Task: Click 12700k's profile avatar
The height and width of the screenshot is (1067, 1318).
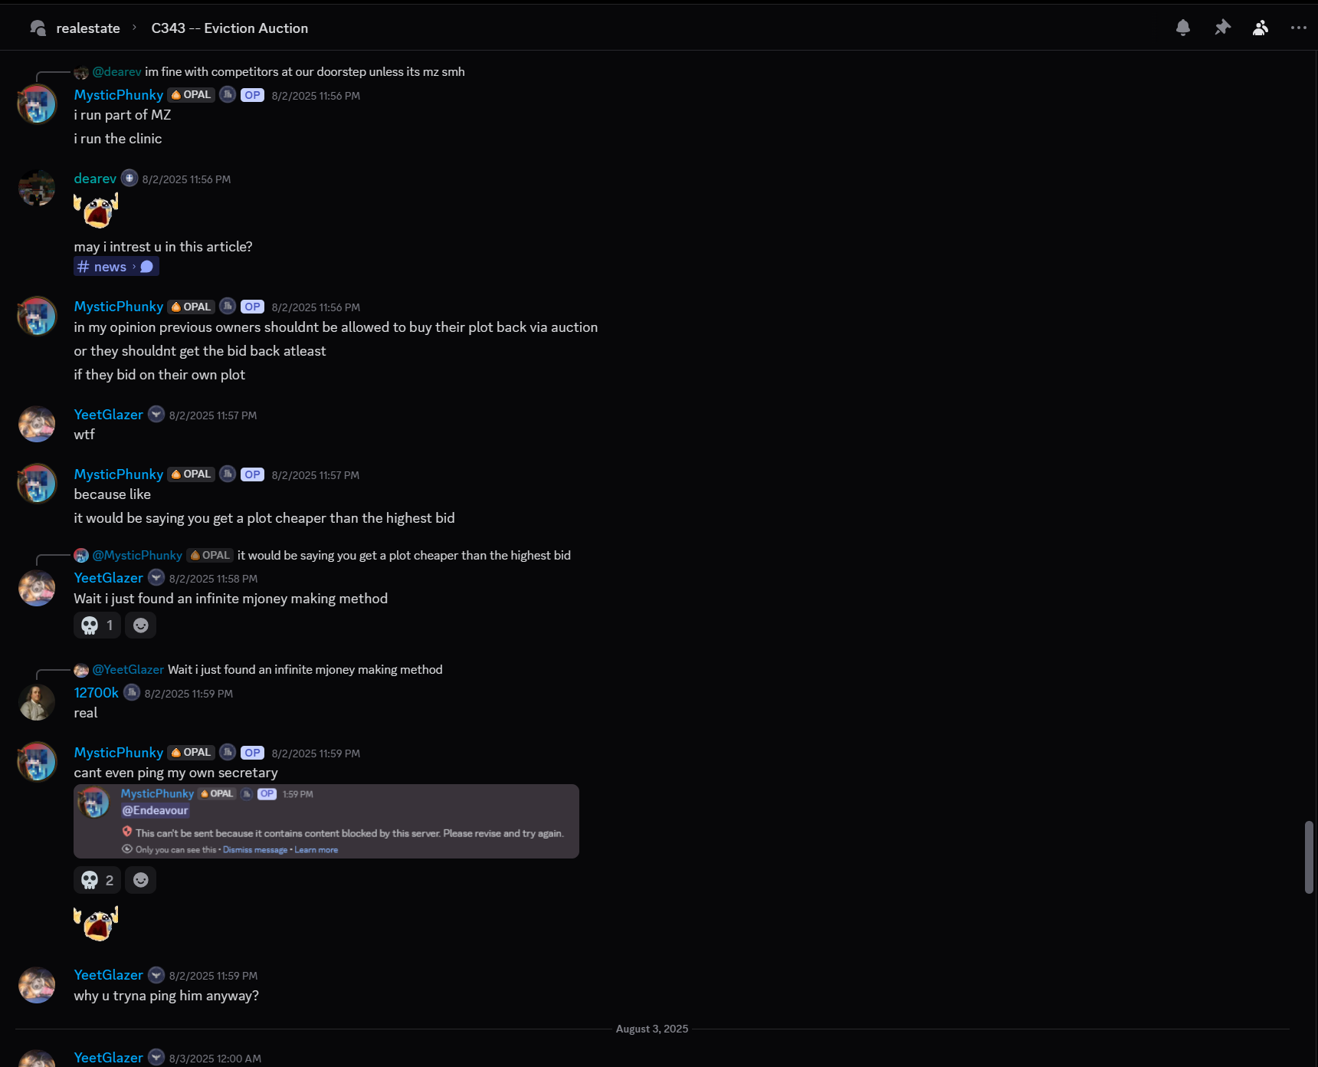Action: (x=37, y=702)
